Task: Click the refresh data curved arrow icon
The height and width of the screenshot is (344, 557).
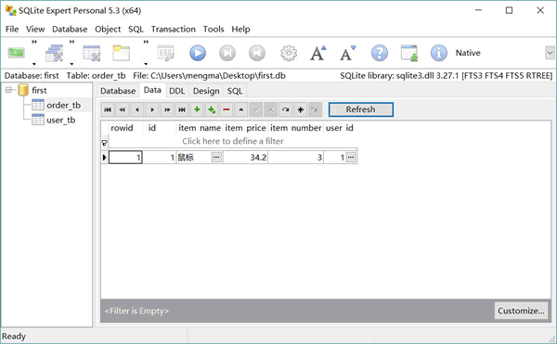Action: [x=285, y=109]
